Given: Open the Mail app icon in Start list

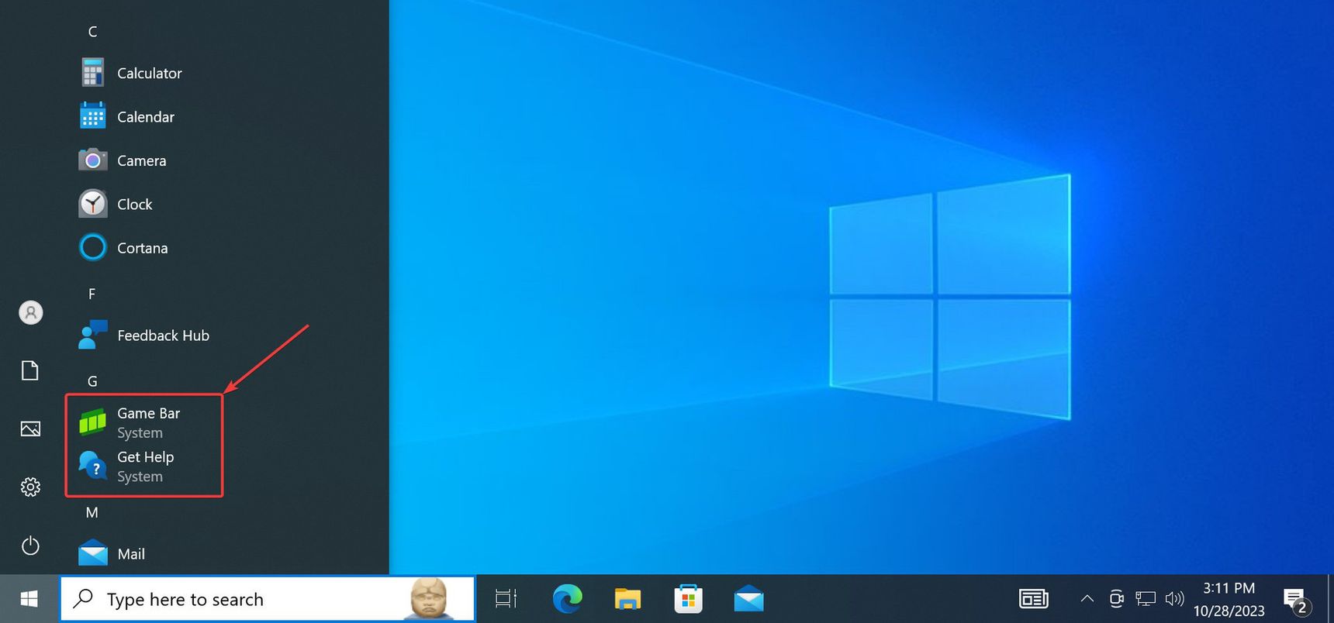Looking at the screenshot, I should click(93, 553).
